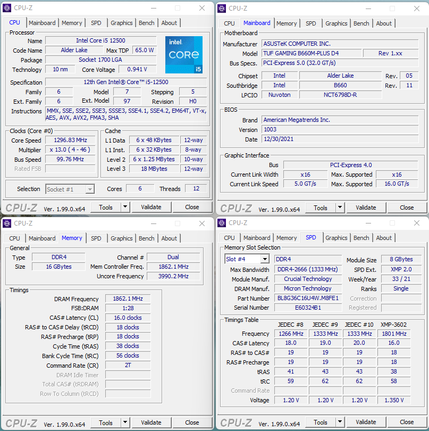Open Memory tab in the CPU-tab window
Viewport: 429px width, 431px height.
tap(72, 23)
